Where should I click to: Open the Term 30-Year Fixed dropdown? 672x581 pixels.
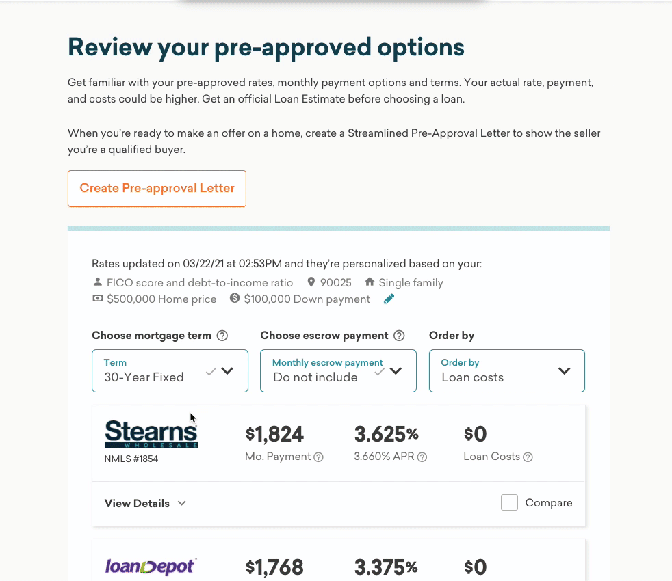point(170,371)
